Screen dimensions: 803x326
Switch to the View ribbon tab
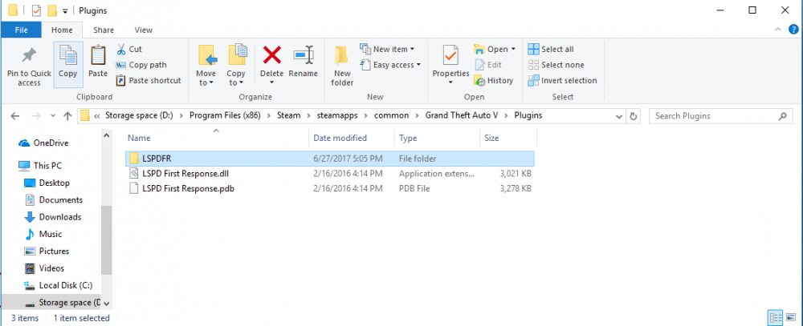[x=144, y=30]
